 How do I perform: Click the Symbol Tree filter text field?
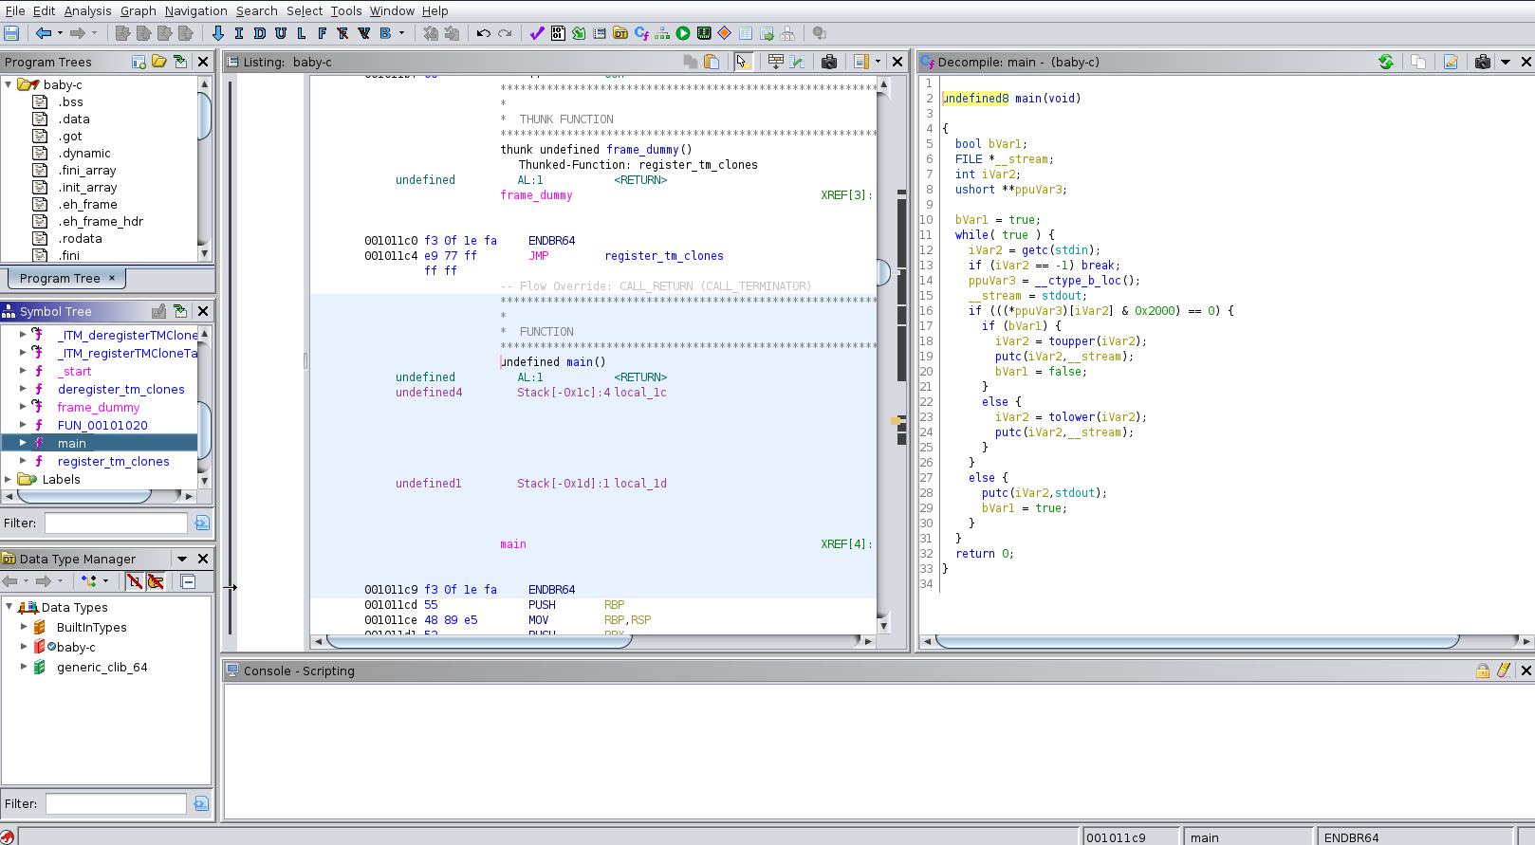pyautogui.click(x=116, y=523)
